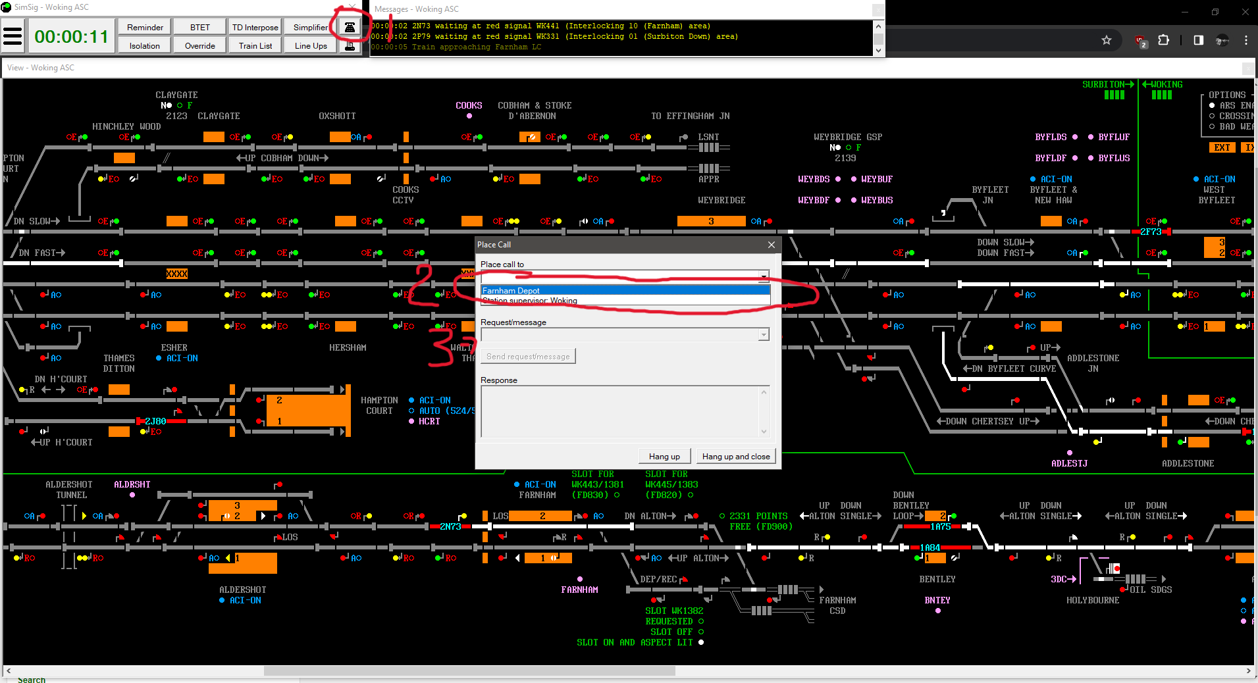Toggle the Aldershot ACI-ON indicator
This screenshot has height=683, width=1258.
coord(222,600)
